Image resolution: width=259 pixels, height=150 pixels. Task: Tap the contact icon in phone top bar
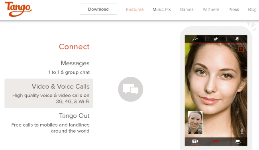pyautogui.click(x=237, y=39)
